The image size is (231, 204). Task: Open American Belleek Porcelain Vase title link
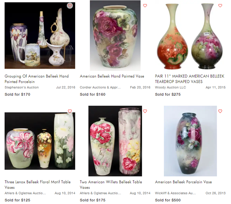(x=183, y=182)
